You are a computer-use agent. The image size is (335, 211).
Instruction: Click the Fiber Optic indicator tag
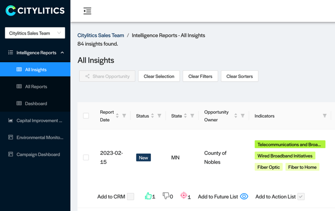269,167
